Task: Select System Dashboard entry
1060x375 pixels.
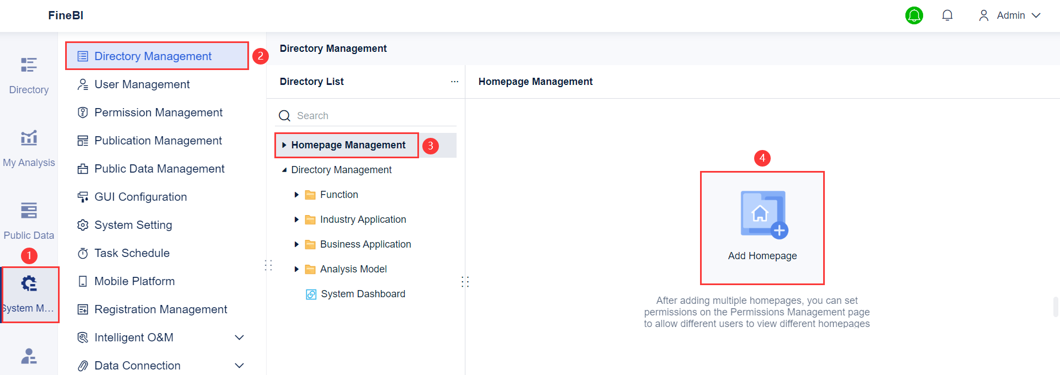Action: coord(363,294)
